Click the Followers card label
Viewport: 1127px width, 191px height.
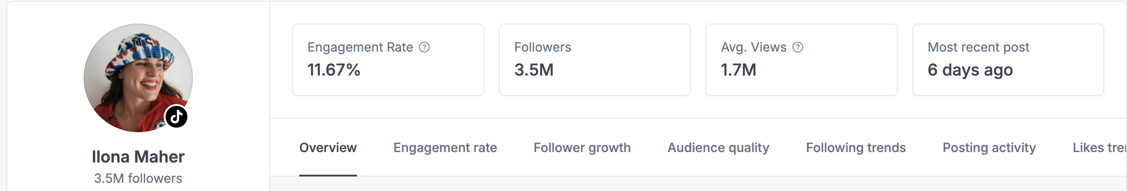(543, 47)
